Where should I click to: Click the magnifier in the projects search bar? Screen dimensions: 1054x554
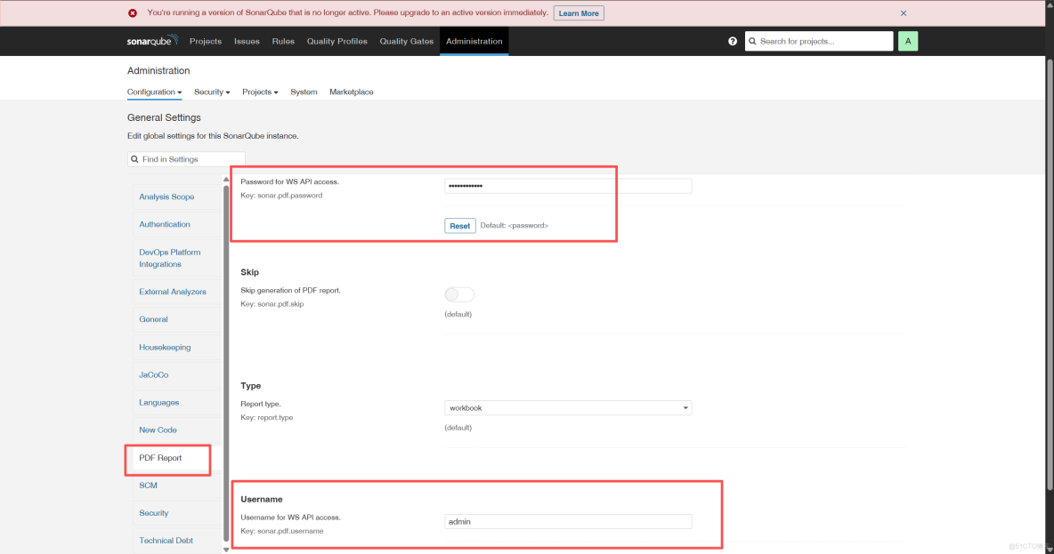pos(752,41)
